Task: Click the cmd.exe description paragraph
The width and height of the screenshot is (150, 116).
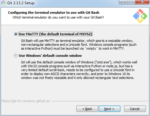Action: coord(79,70)
